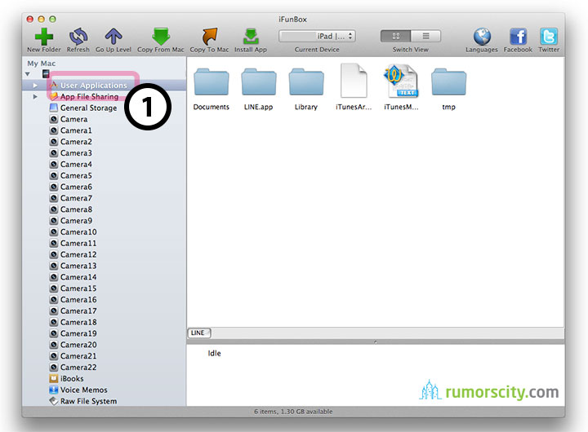Image resolution: width=588 pixels, height=432 pixels.
Task: Open iBooks in the sidebar
Action: [72, 378]
